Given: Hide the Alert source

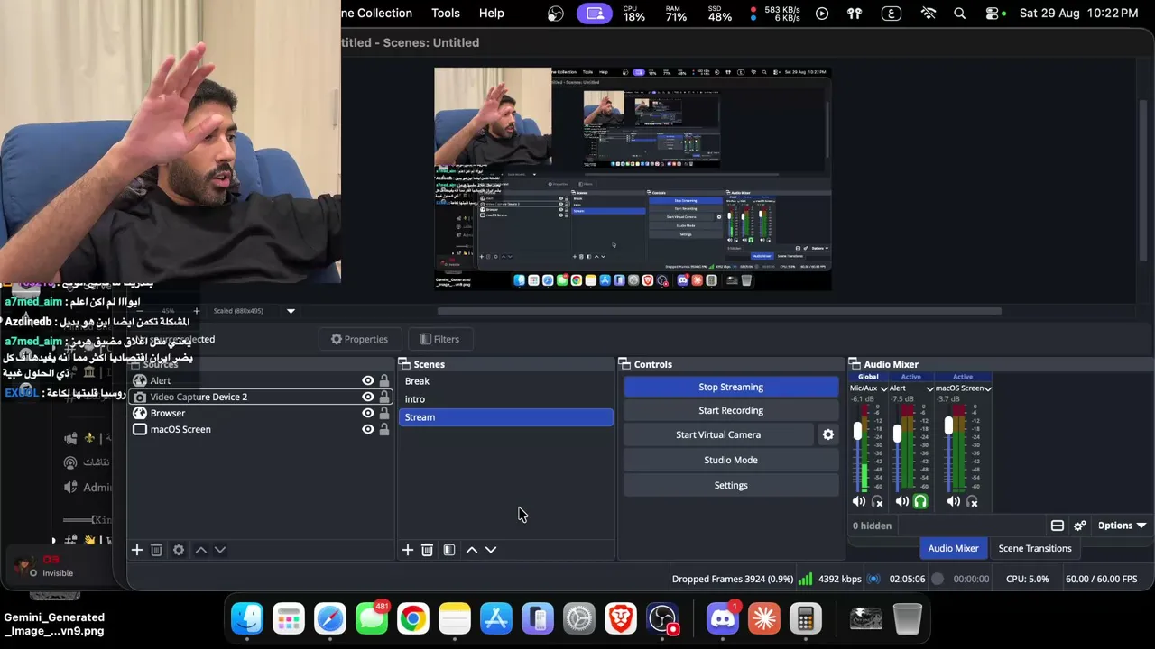Looking at the screenshot, I should coord(367,381).
